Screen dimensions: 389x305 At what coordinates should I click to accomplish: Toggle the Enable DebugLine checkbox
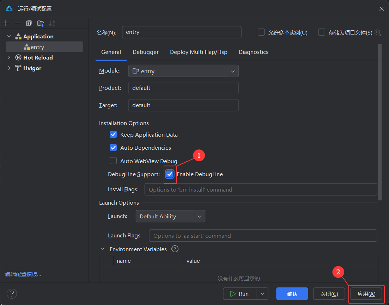[170, 174]
